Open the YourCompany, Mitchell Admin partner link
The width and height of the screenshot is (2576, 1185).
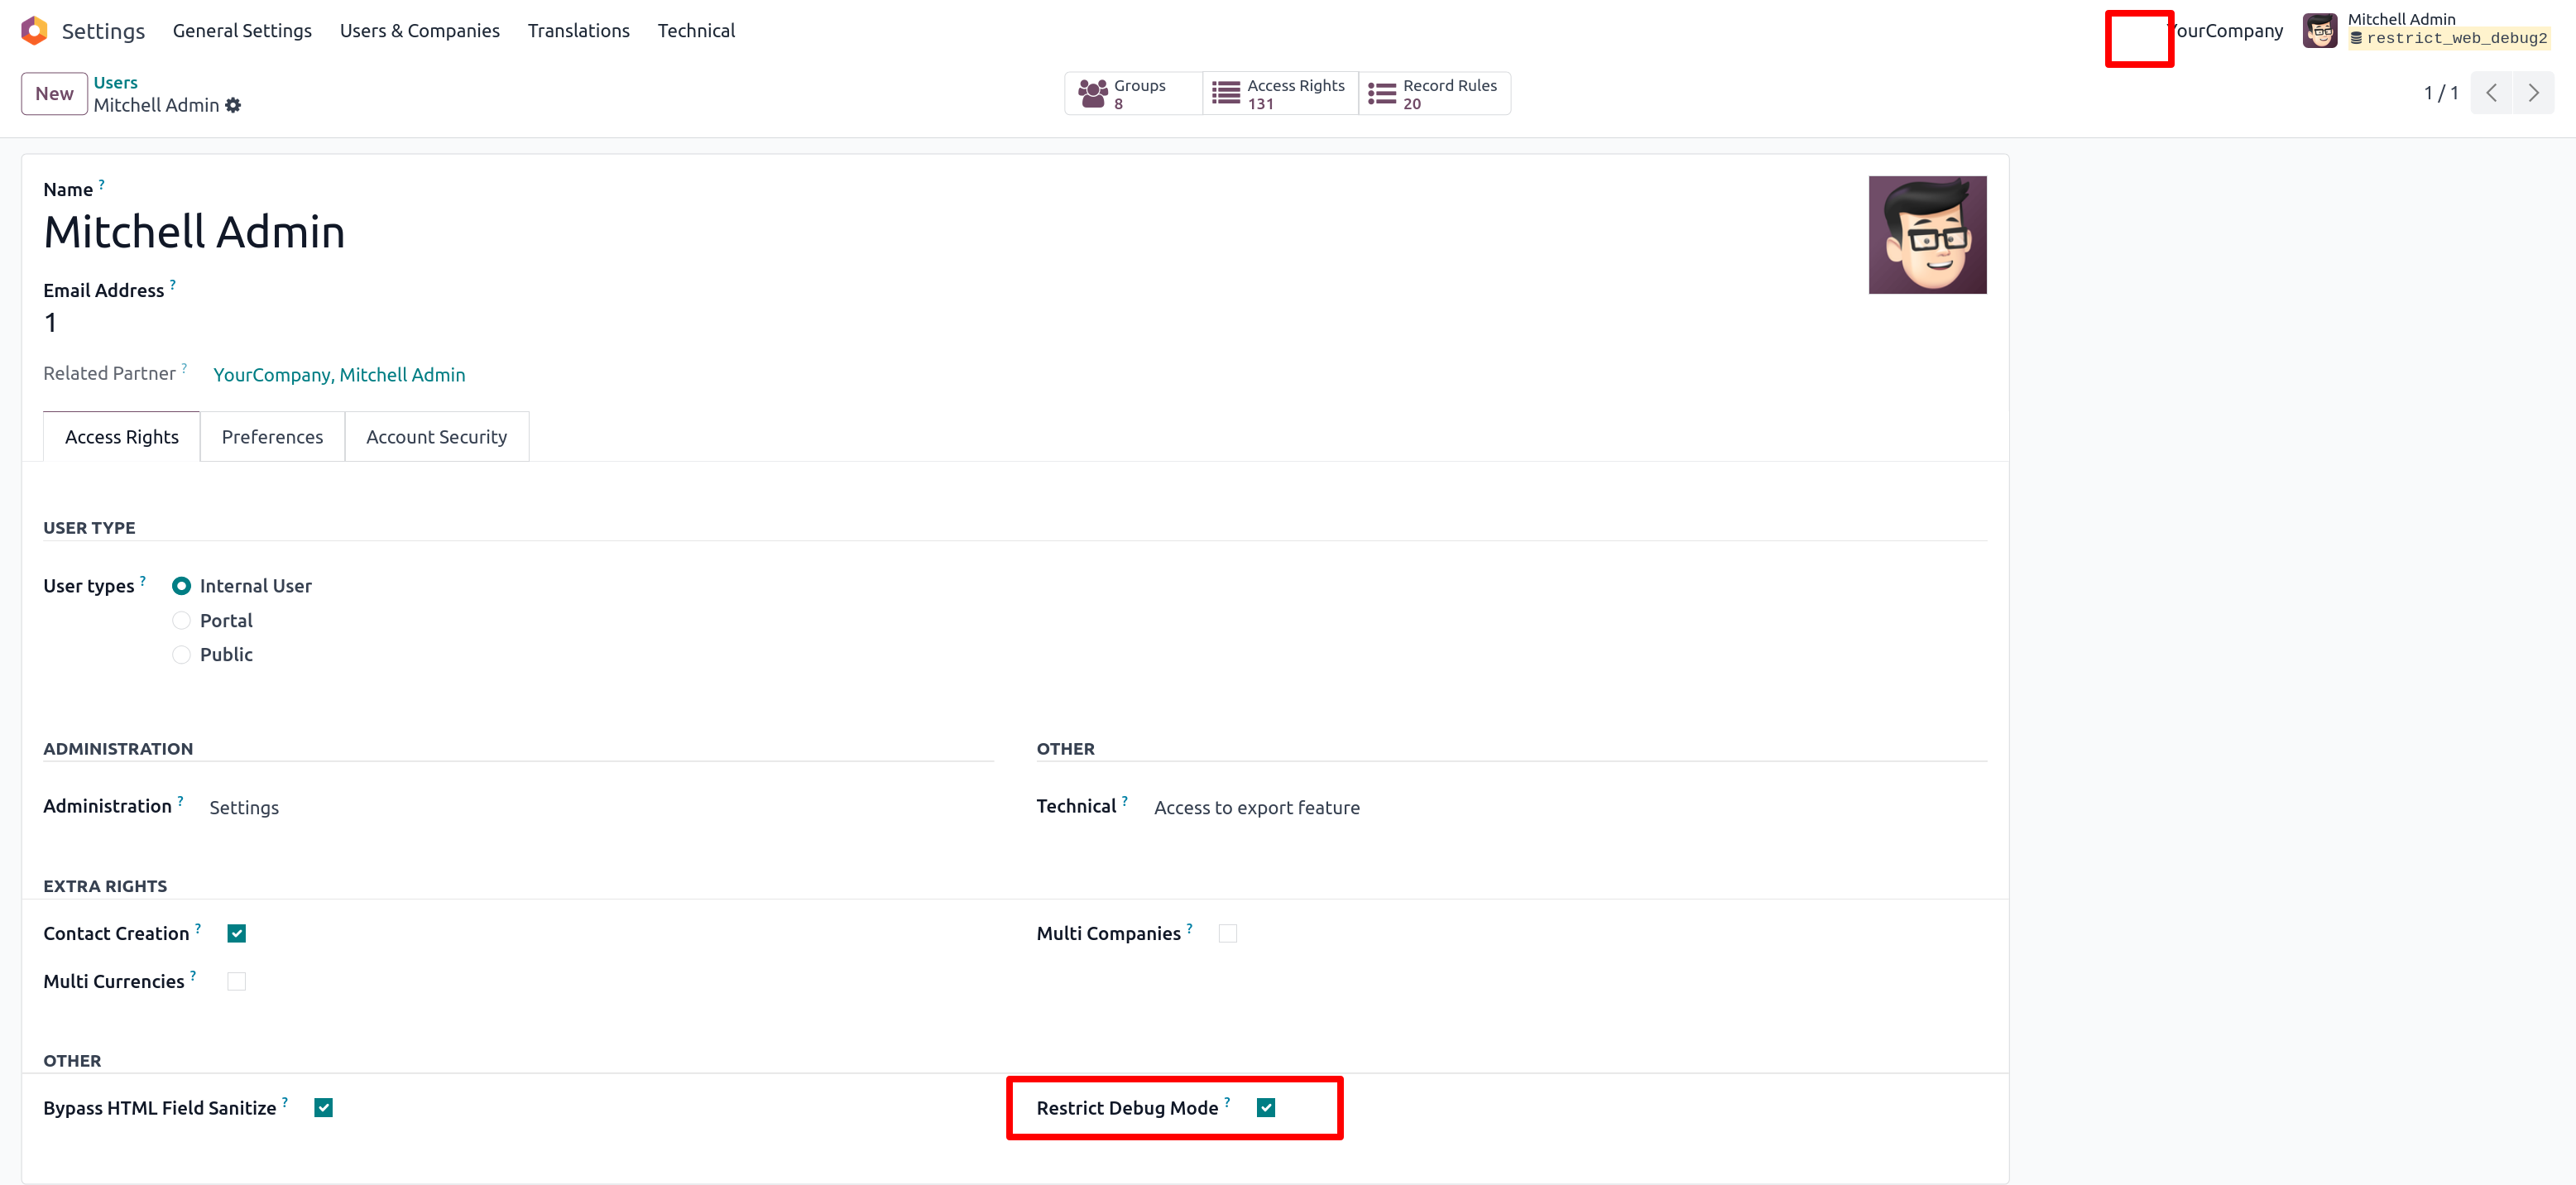click(x=339, y=374)
